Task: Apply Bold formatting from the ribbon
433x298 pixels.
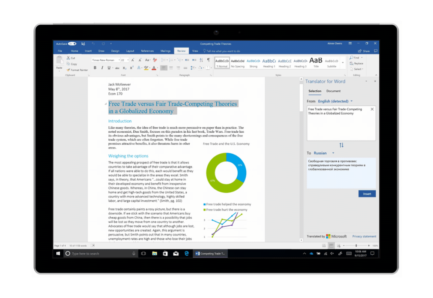Action: 95,68
